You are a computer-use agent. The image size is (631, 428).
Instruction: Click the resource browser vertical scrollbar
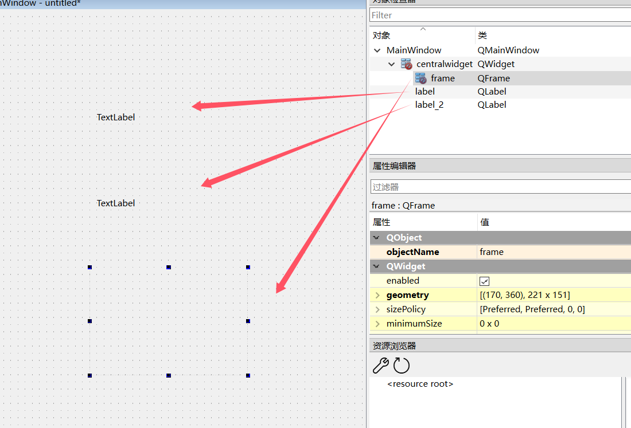[x=624, y=402]
